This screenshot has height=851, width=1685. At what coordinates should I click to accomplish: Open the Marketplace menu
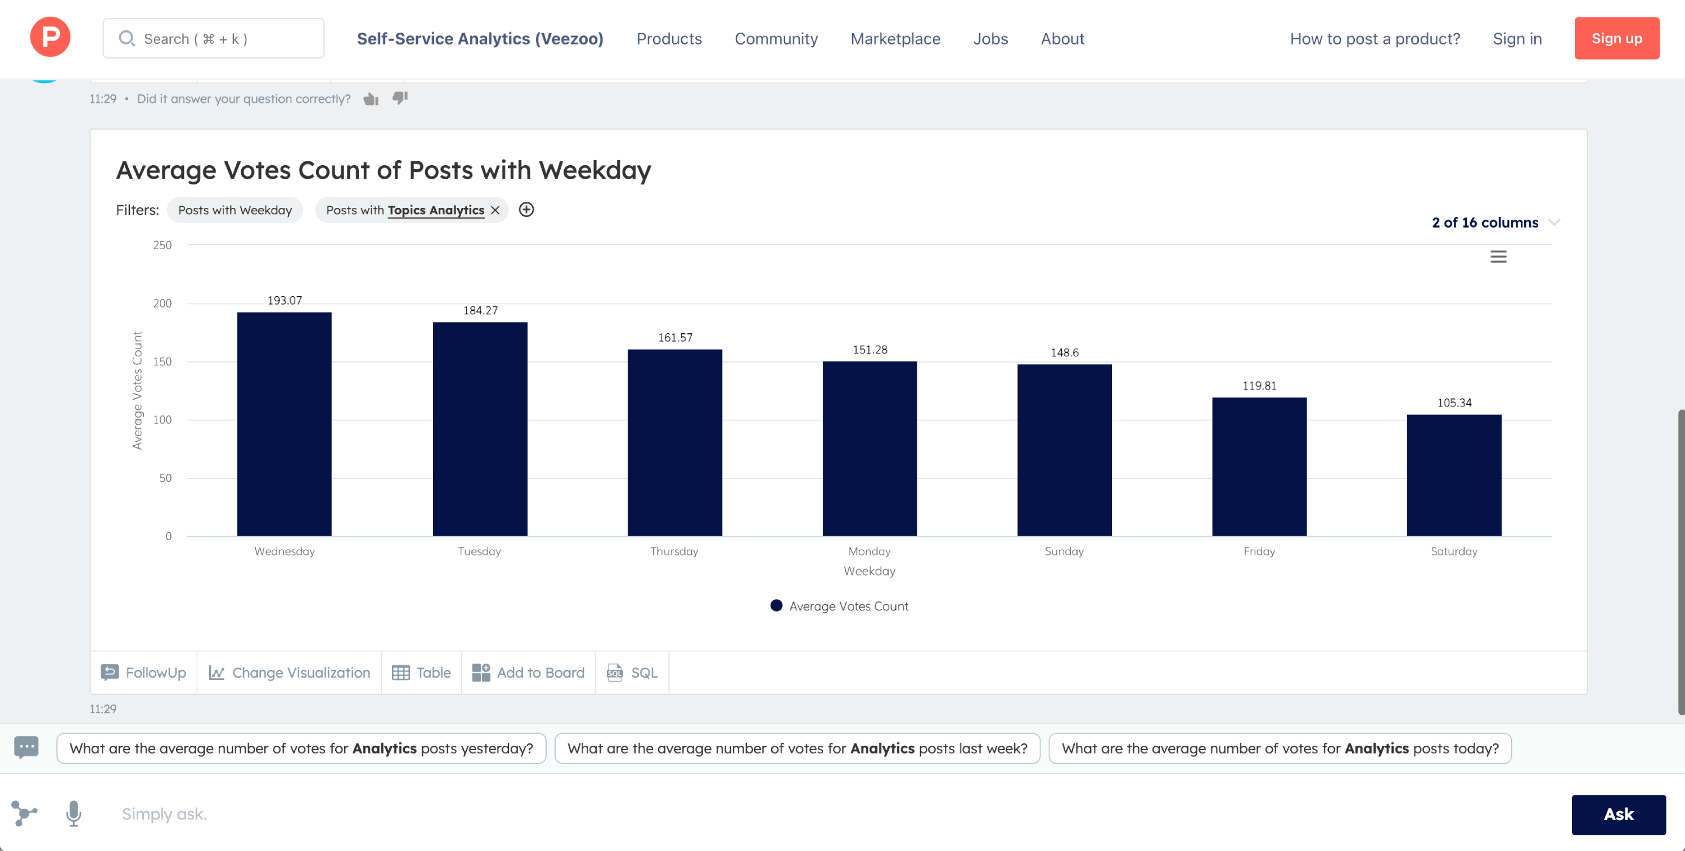point(895,39)
